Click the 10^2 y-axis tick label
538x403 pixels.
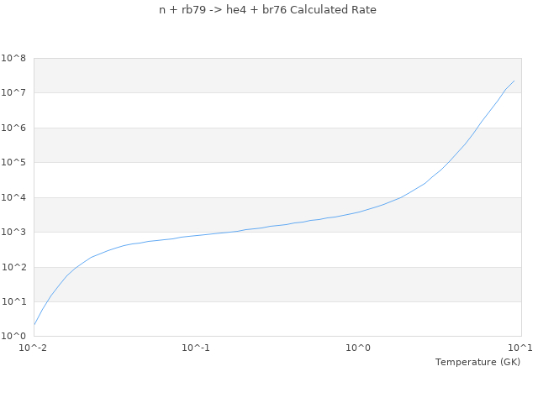(13, 268)
